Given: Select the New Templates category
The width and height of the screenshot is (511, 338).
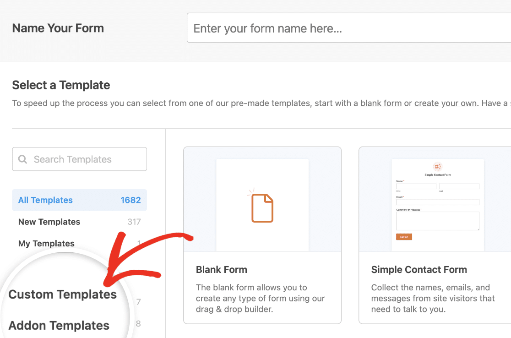Looking at the screenshot, I should pyautogui.click(x=80, y=222).
